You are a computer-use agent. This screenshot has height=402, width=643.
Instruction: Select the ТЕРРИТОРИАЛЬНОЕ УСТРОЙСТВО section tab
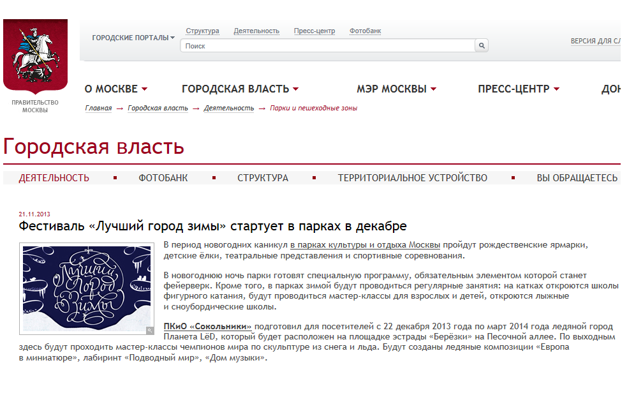point(412,178)
